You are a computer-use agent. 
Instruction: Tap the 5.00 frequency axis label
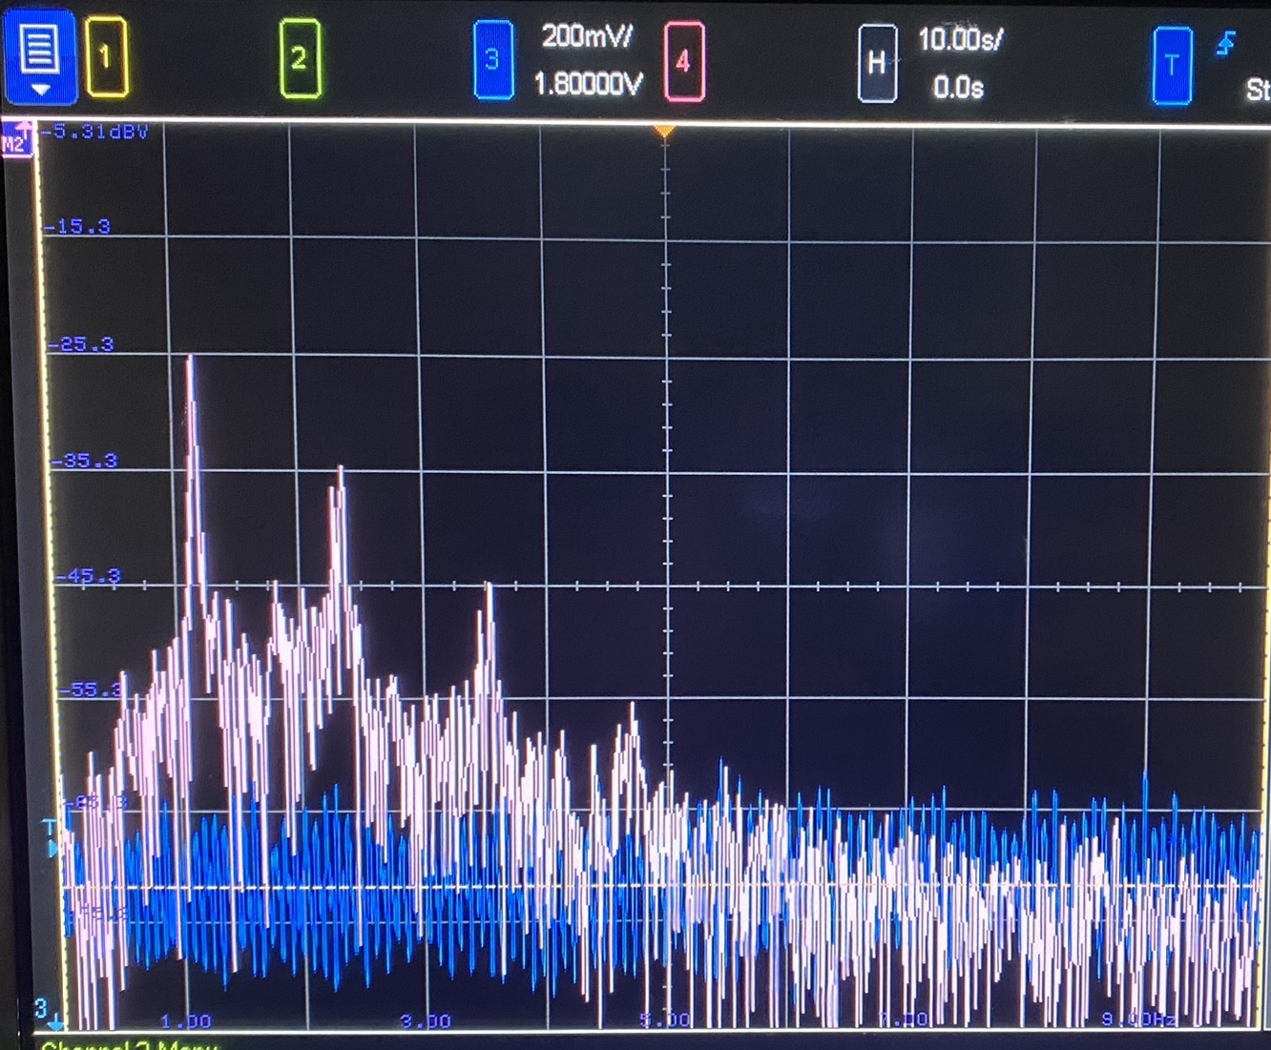pyautogui.click(x=665, y=1020)
